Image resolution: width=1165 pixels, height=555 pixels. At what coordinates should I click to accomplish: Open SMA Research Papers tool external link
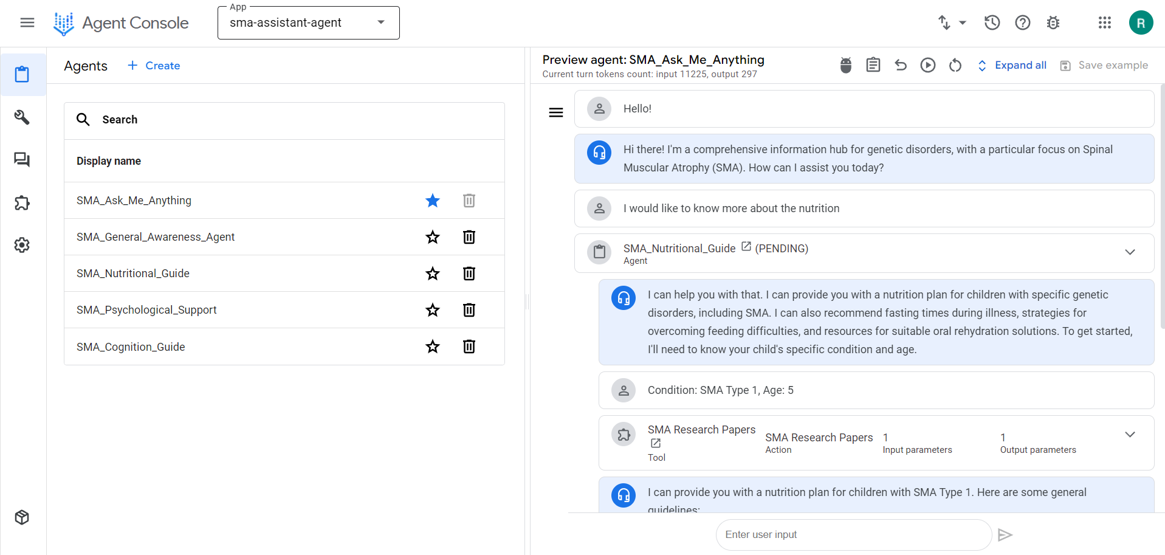click(656, 444)
